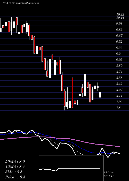This screenshot has width=129, height=181.
Task: Click the tall white candle reaching 8.74
Action: click(85, 85)
